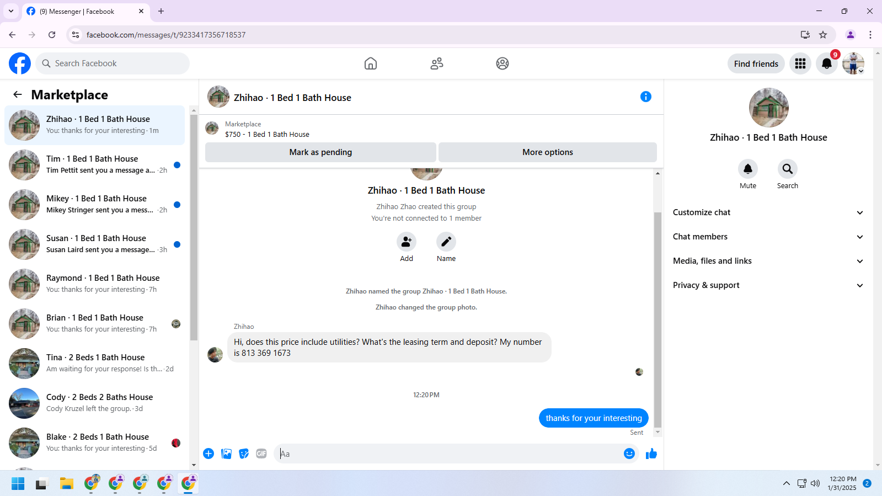Open the Facebook menu grid icon
Screen dimensions: 882x496
(x=800, y=63)
